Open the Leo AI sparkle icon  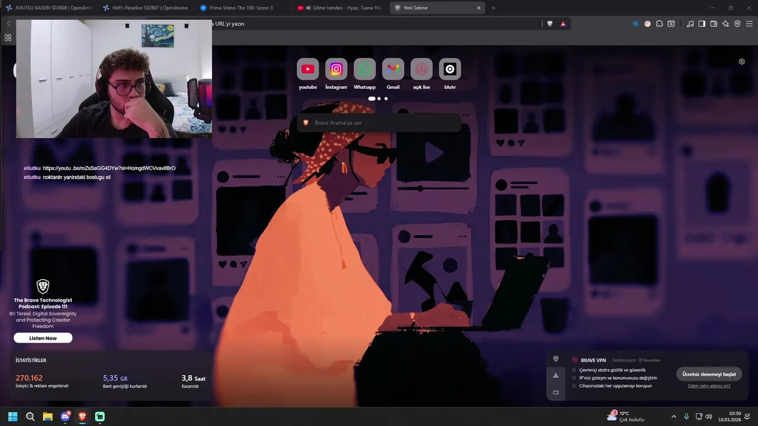click(725, 24)
